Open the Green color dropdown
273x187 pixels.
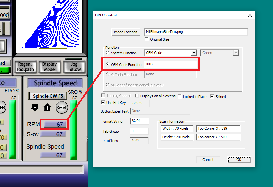coord(236,53)
